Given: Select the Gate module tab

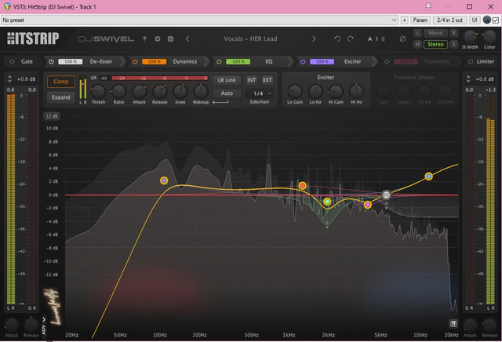Looking at the screenshot, I should [27, 61].
